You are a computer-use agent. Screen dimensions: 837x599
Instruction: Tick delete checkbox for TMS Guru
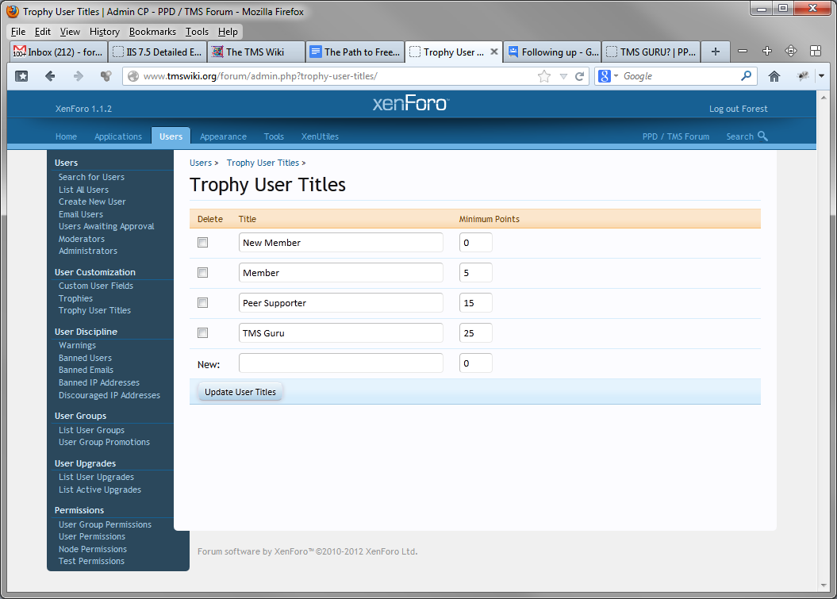pos(203,333)
